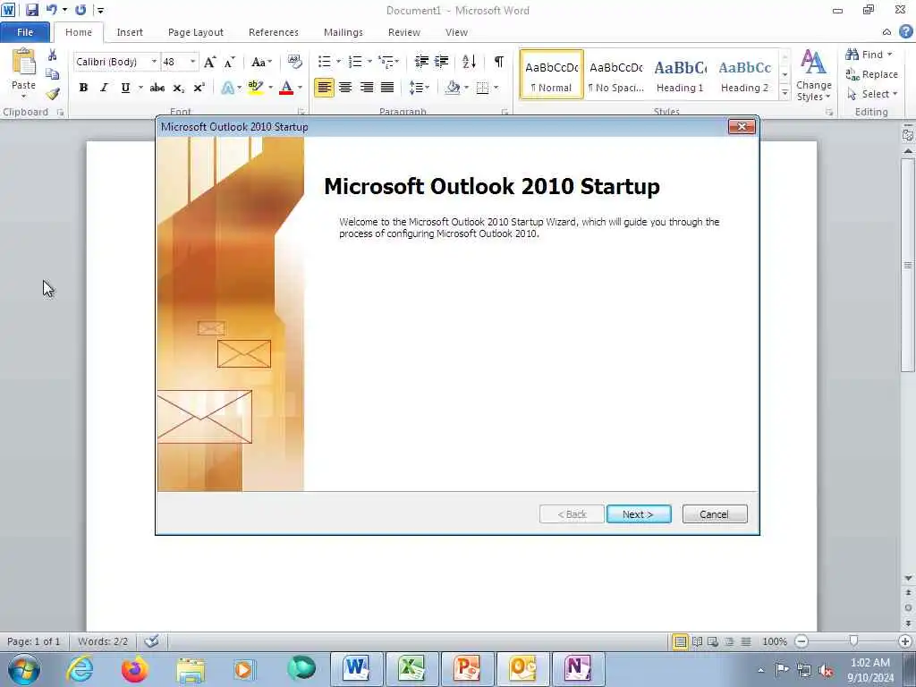The image size is (916, 687).
Task: Click the Numbering list icon
Action: point(355,62)
